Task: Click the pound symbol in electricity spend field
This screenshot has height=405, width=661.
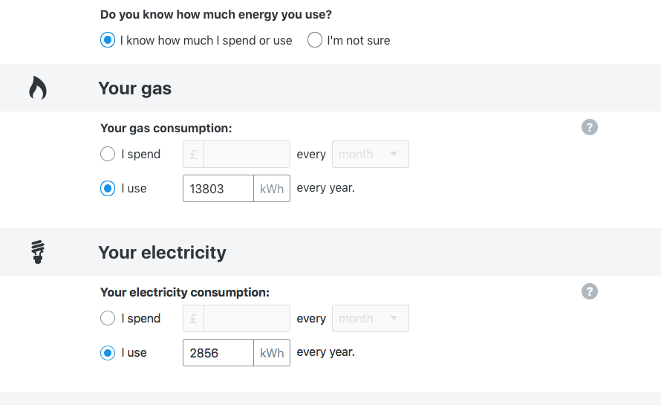Action: (194, 319)
